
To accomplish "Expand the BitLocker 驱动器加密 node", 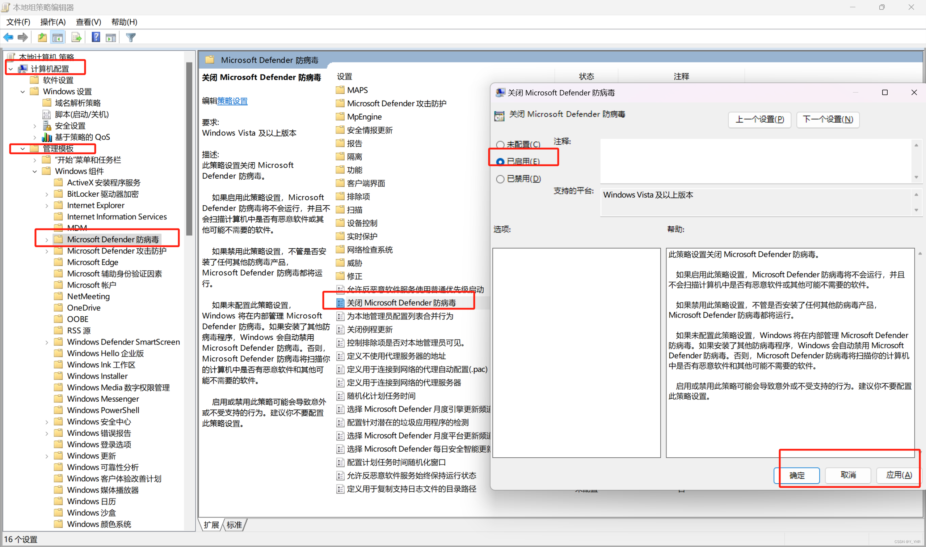I will tap(46, 194).
